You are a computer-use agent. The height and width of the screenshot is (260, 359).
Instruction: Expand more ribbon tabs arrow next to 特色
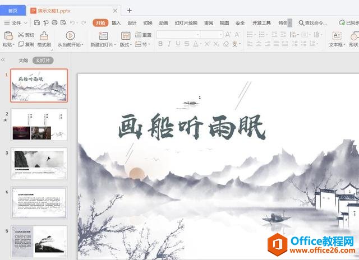(x=290, y=23)
